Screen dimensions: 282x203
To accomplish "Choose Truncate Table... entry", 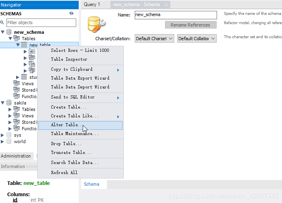I will [80, 153].
